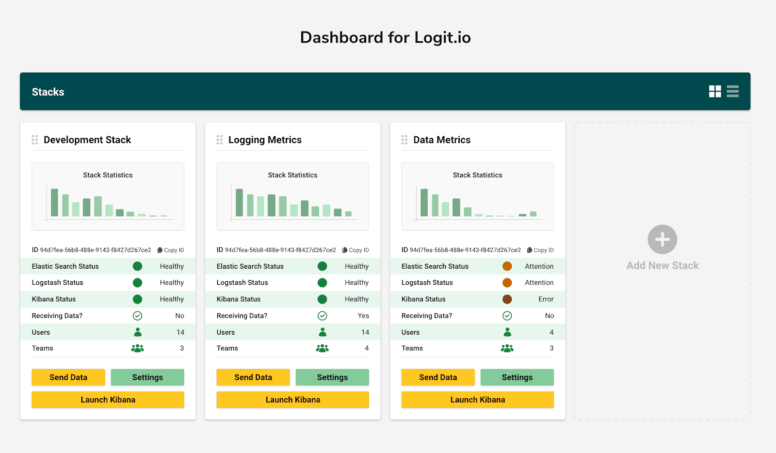Click the Users icon on Logging Metrics
The image size is (776, 453).
pyautogui.click(x=323, y=332)
